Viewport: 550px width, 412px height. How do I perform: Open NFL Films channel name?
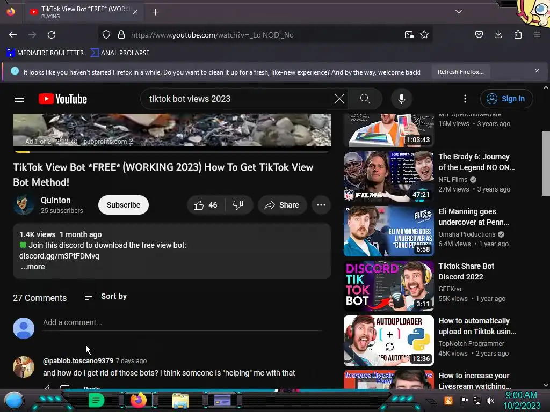452,179
